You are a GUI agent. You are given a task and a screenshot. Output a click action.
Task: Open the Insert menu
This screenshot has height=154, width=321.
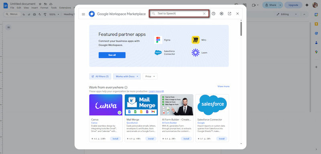[35, 8]
